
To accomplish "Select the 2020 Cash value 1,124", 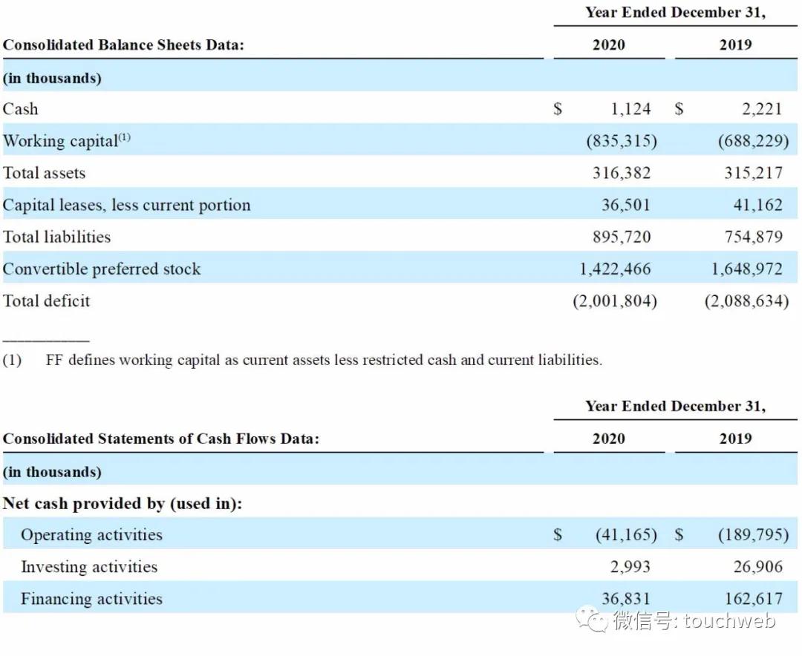I will (x=630, y=109).
